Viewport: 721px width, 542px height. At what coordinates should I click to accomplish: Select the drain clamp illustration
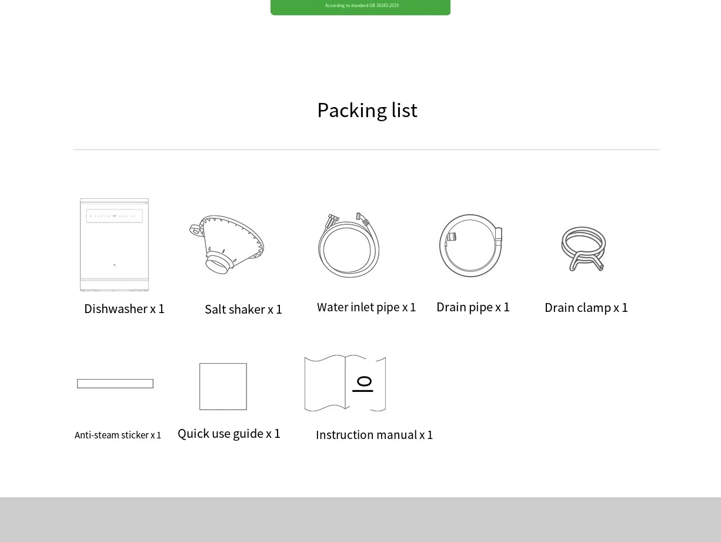pos(583,248)
